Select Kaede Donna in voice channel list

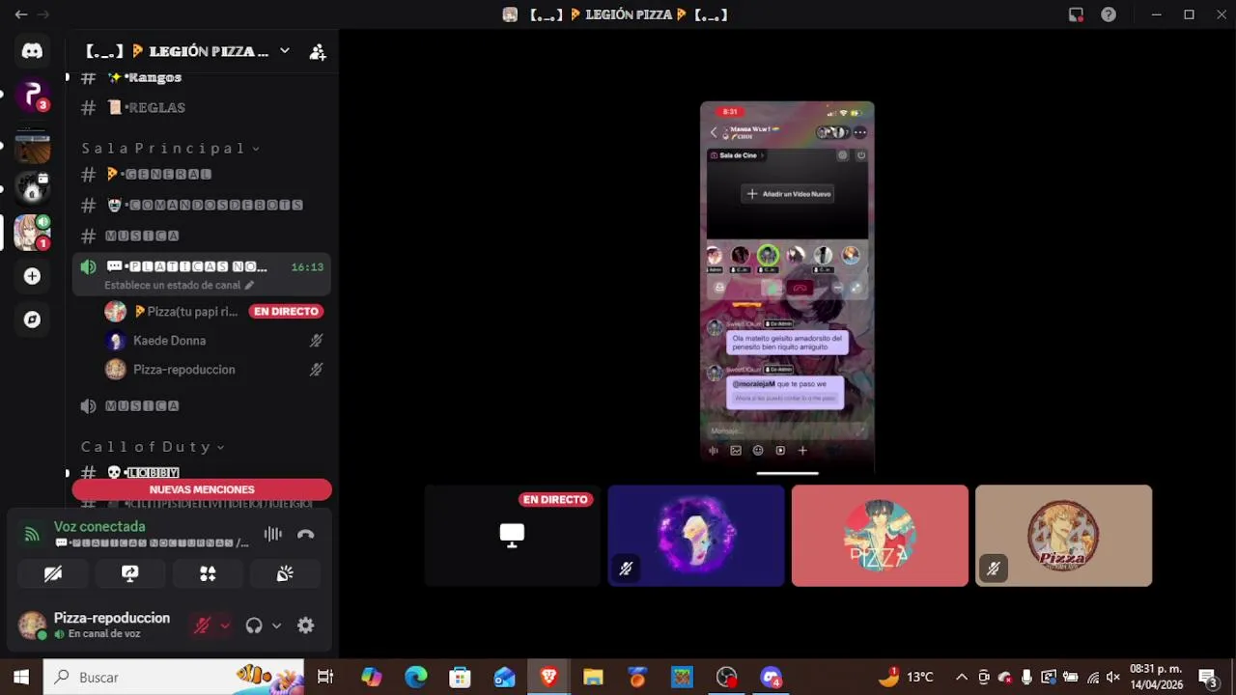[169, 341]
